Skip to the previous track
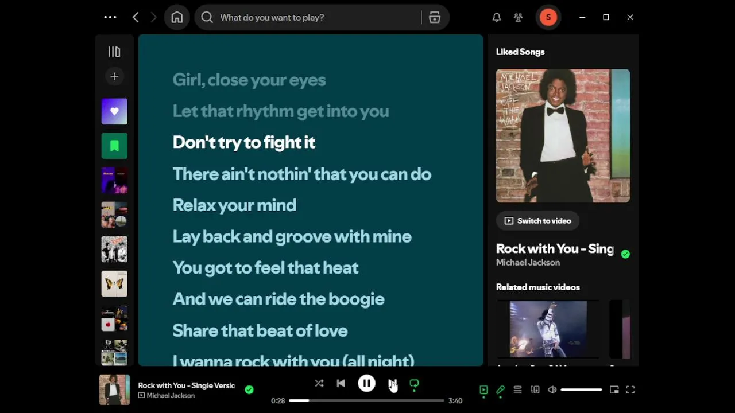735x413 pixels. click(341, 383)
